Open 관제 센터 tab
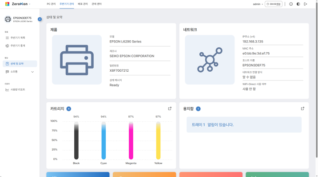Viewport: 318px width, 177px height. click(96, 4)
